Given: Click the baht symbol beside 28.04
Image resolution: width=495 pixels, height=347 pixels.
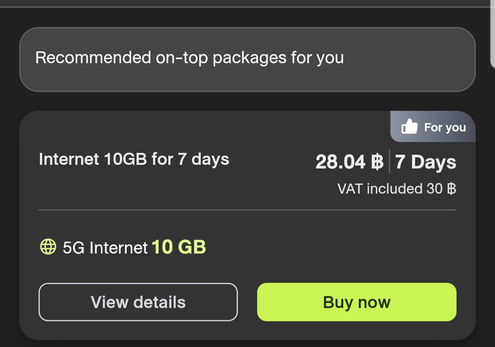Looking at the screenshot, I should tap(377, 162).
